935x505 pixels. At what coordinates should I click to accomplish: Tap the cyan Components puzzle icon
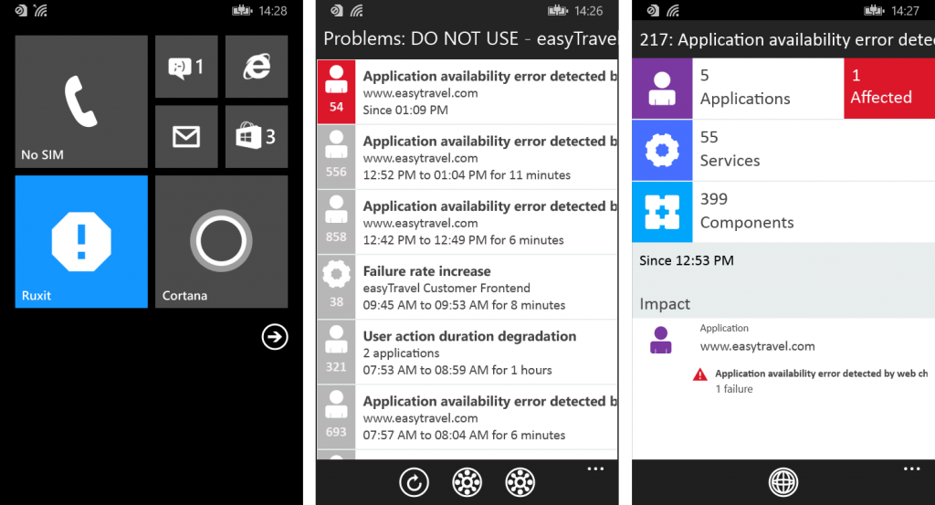[662, 212]
